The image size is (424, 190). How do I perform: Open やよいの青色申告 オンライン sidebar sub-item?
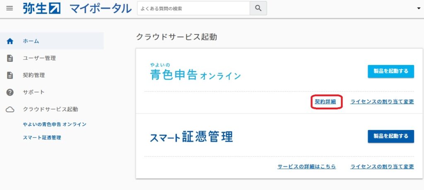(55, 124)
